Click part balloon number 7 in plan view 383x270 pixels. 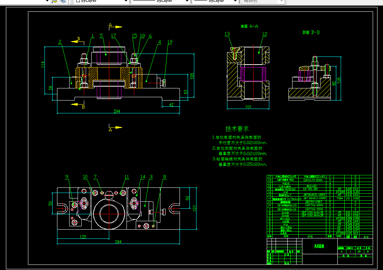tap(95, 177)
